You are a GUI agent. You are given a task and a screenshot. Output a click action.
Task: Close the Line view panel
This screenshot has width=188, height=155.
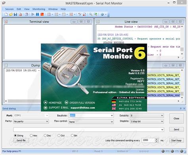coord(180,21)
